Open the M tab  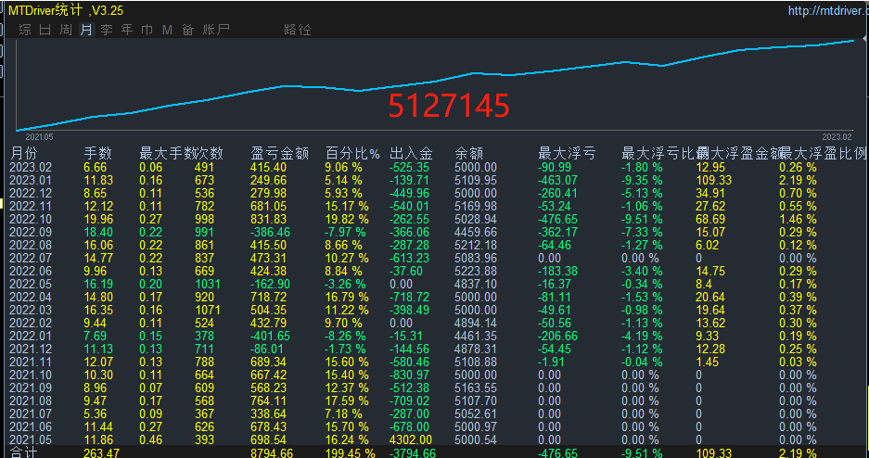coord(167,30)
